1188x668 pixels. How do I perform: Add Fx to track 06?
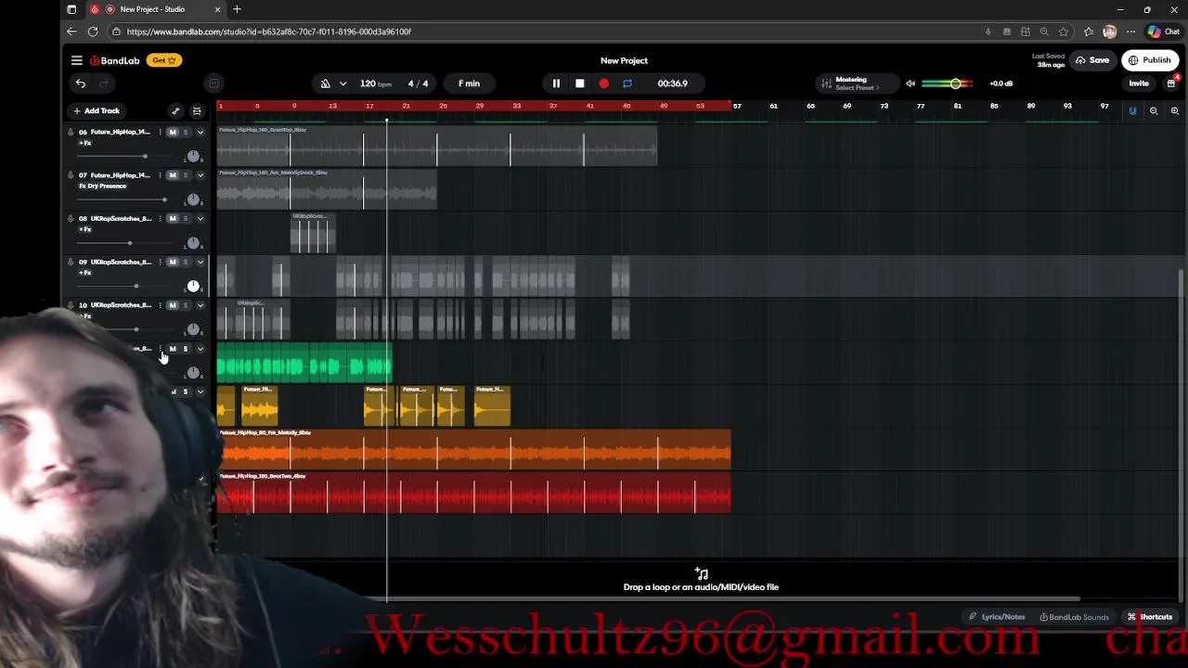(84, 143)
